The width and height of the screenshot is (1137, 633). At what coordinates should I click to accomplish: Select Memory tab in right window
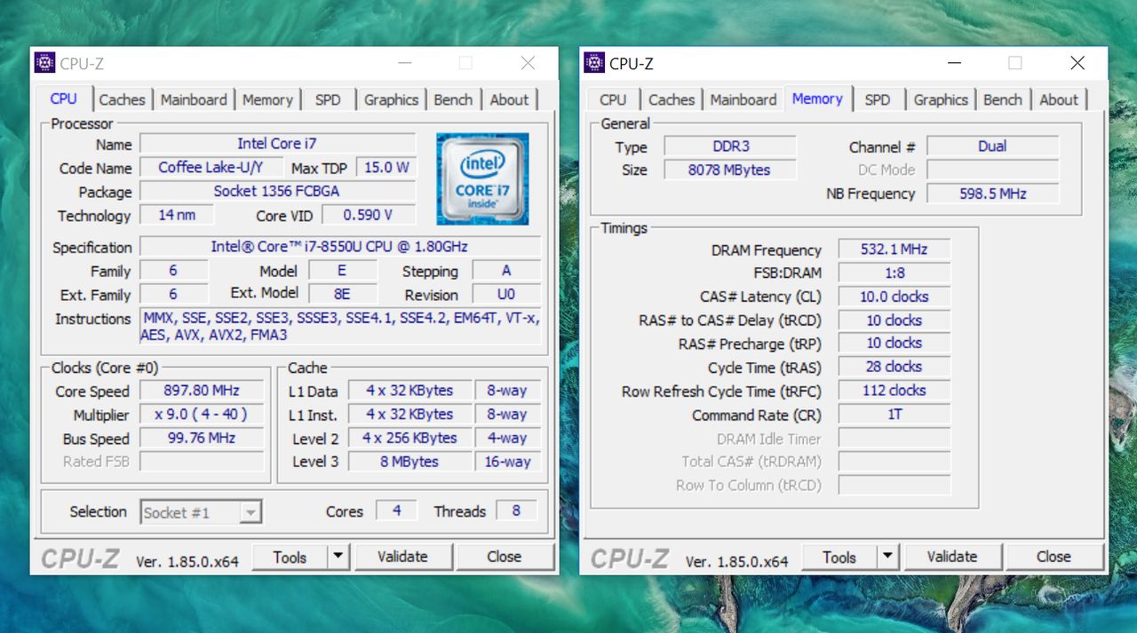tap(817, 99)
